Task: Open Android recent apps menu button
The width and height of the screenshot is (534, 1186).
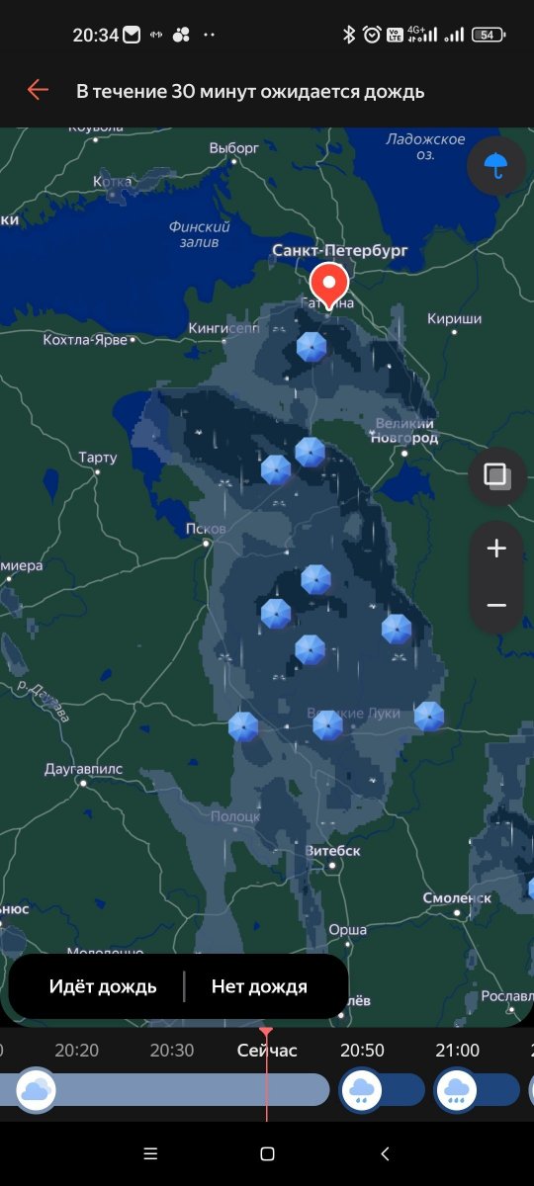Action: coord(150,1153)
